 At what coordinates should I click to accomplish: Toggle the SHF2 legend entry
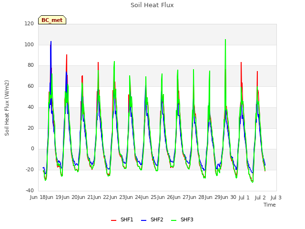coord(152,219)
